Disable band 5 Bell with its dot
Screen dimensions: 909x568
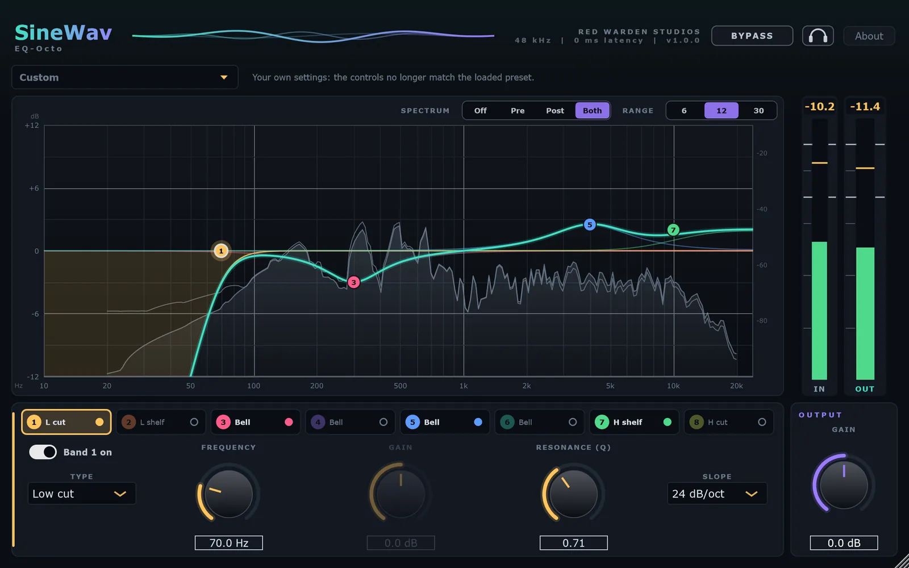click(478, 422)
